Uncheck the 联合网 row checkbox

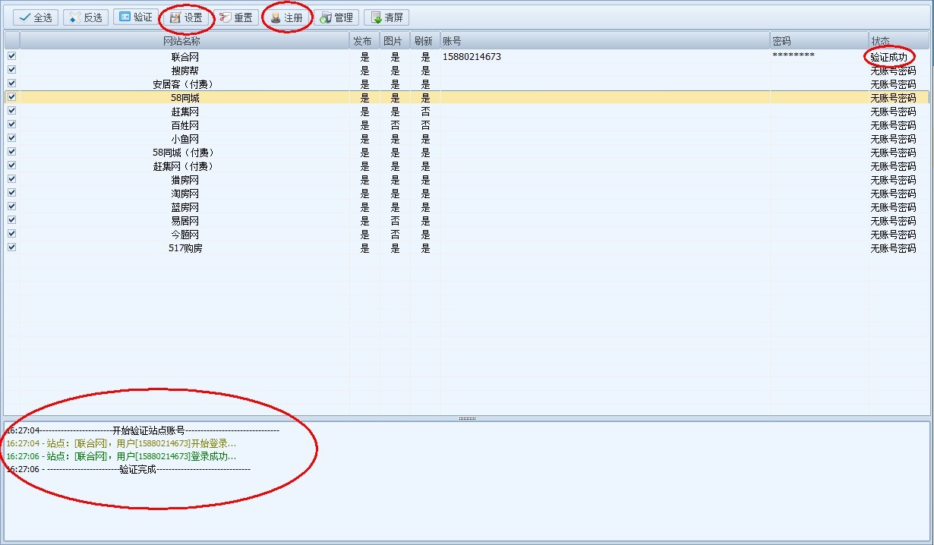click(x=11, y=56)
